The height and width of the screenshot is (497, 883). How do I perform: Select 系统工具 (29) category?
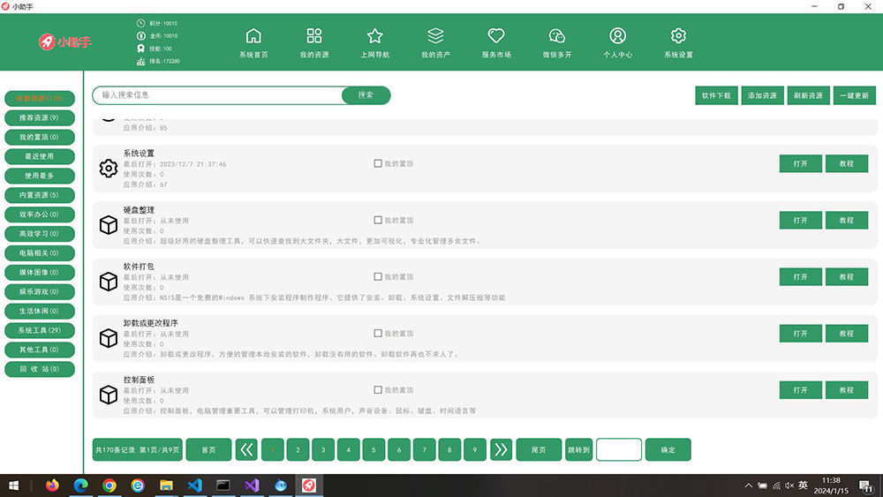[39, 330]
